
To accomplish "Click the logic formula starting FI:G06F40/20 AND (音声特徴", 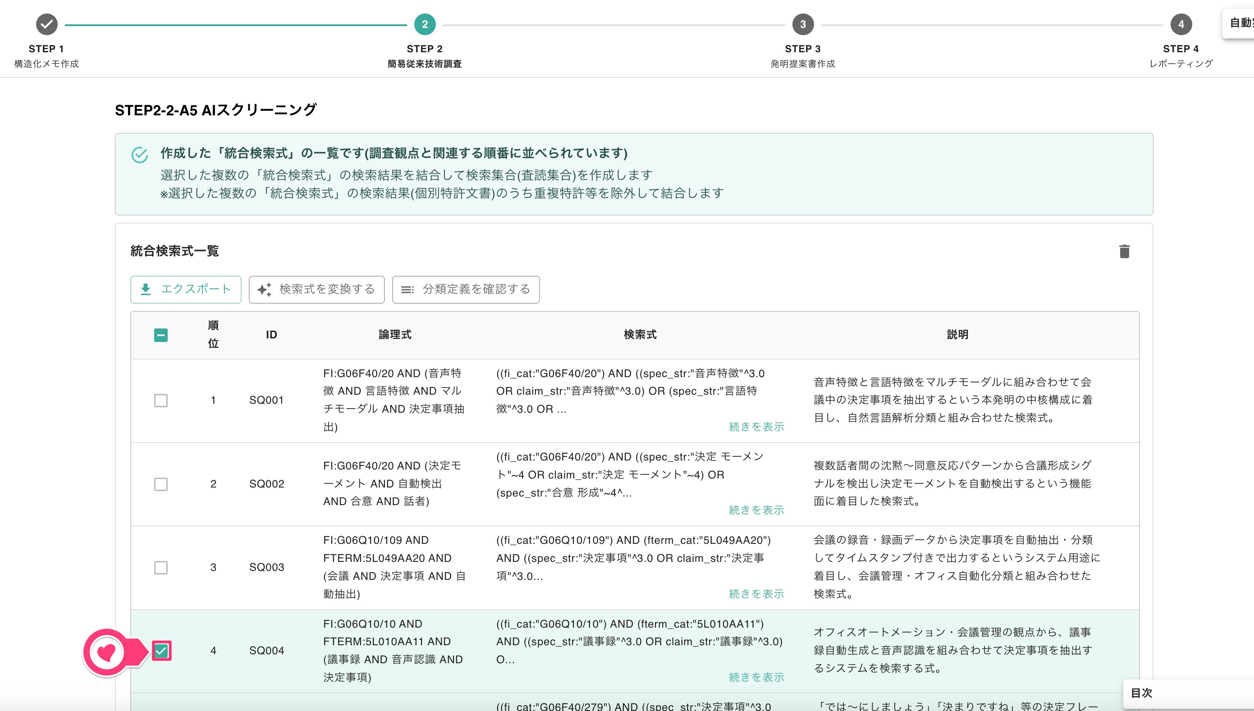I will 394,400.
